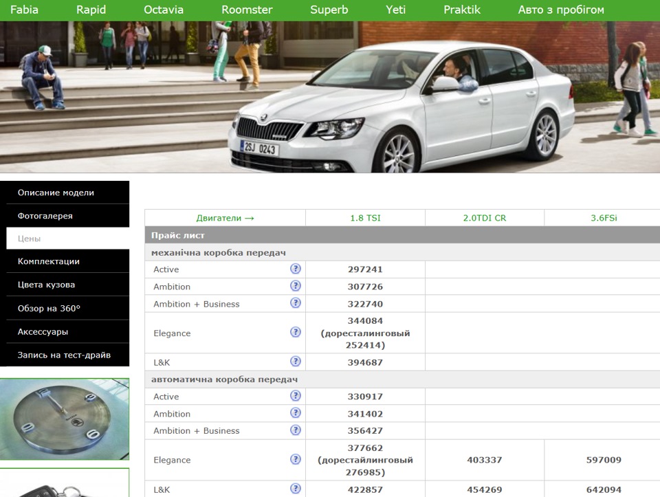Open help icon for automatic Active trim
The width and height of the screenshot is (660, 497).
pyautogui.click(x=296, y=395)
